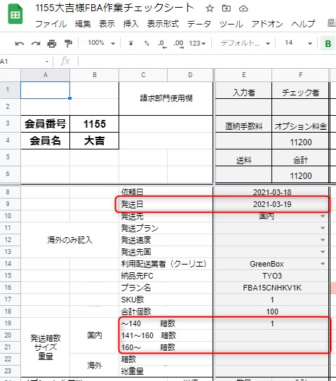Open the ファイル menu
336x381 pixels.
pyautogui.click(x=51, y=24)
